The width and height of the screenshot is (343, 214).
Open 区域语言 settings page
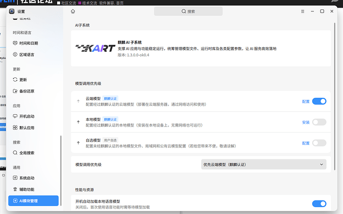coord(33,55)
